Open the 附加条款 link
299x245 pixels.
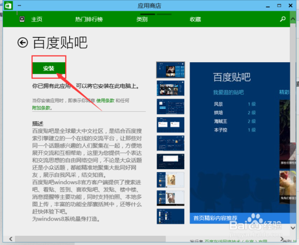(41, 108)
